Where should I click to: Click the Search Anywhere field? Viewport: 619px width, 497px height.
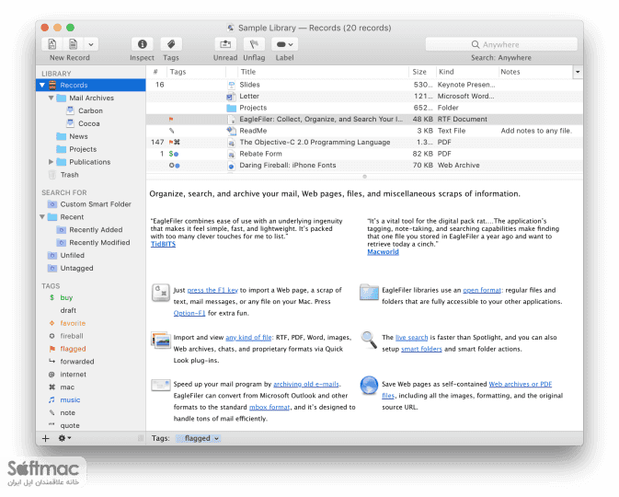tap(501, 44)
